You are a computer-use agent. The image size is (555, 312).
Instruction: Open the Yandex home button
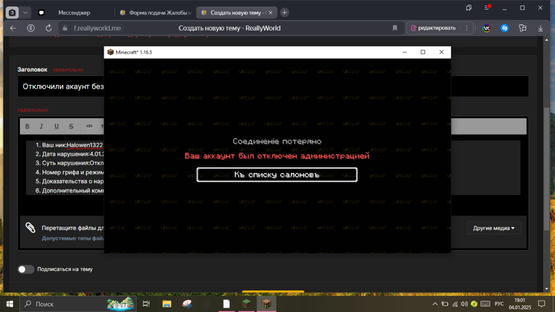coord(31,28)
